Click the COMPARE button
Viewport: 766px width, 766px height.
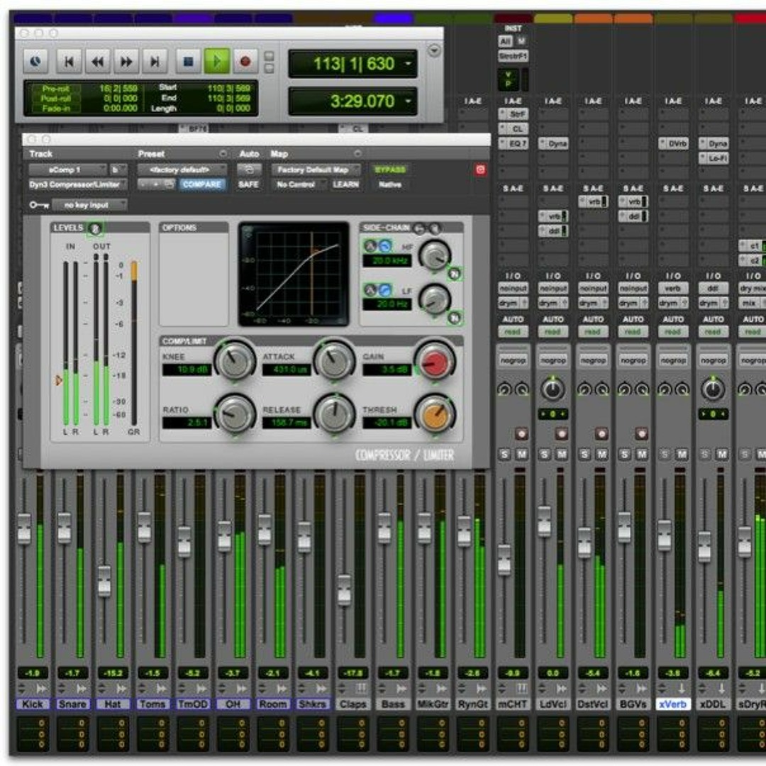coord(201,184)
